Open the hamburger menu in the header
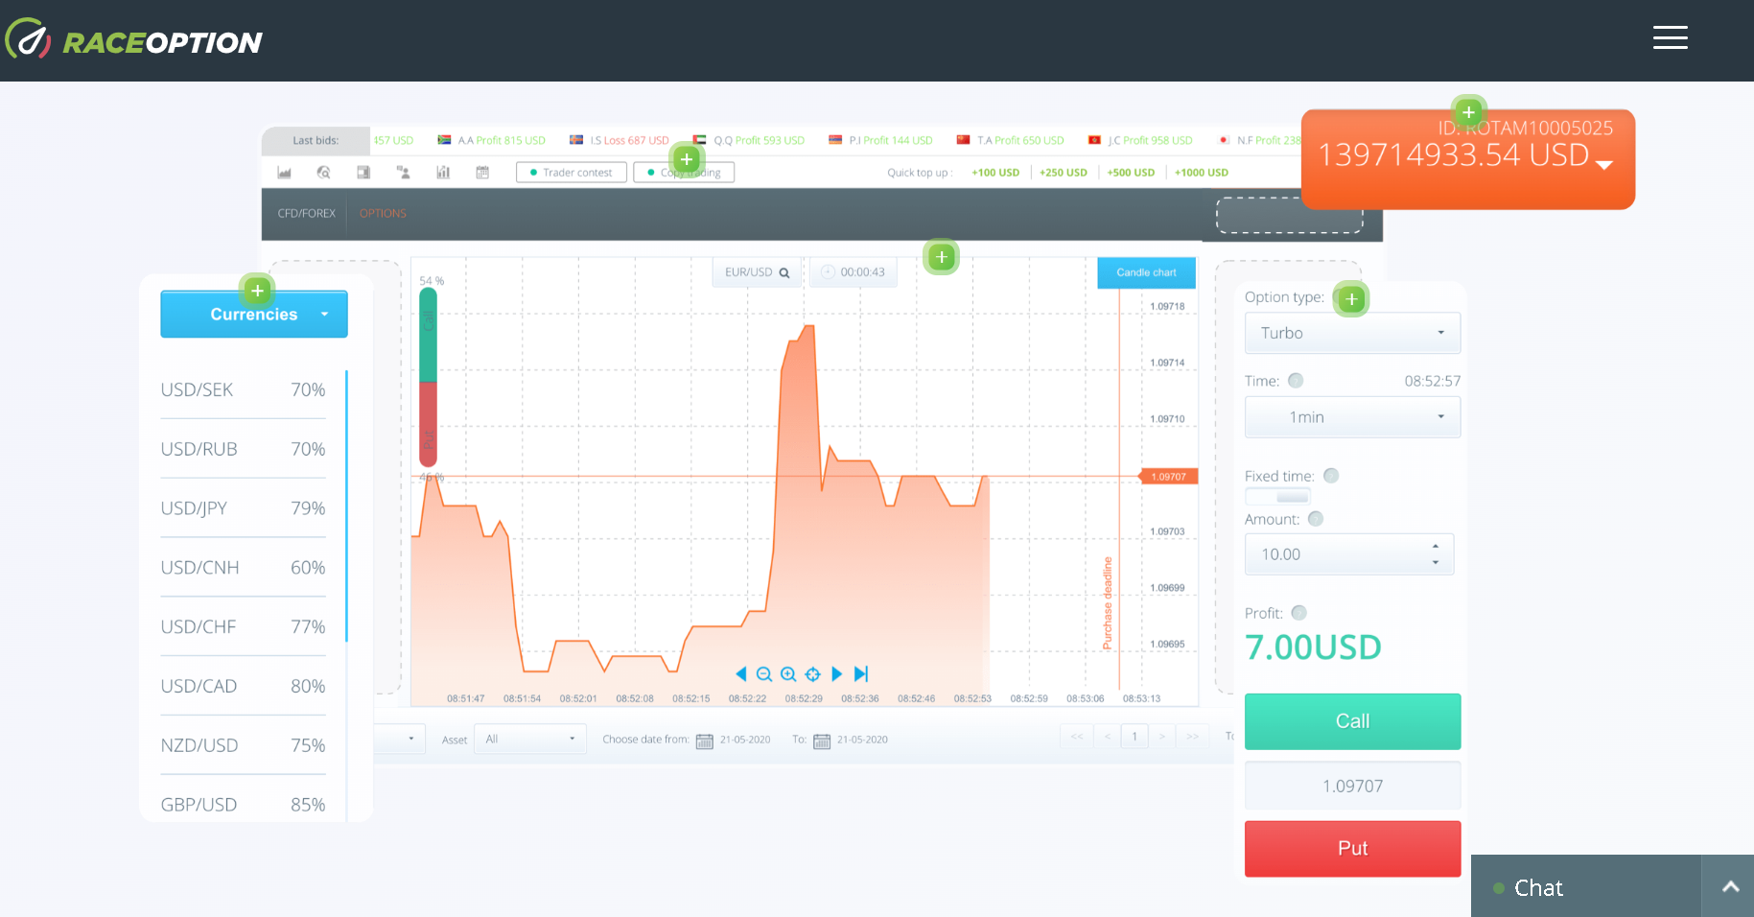Image resolution: width=1754 pixels, height=917 pixels. click(1670, 37)
